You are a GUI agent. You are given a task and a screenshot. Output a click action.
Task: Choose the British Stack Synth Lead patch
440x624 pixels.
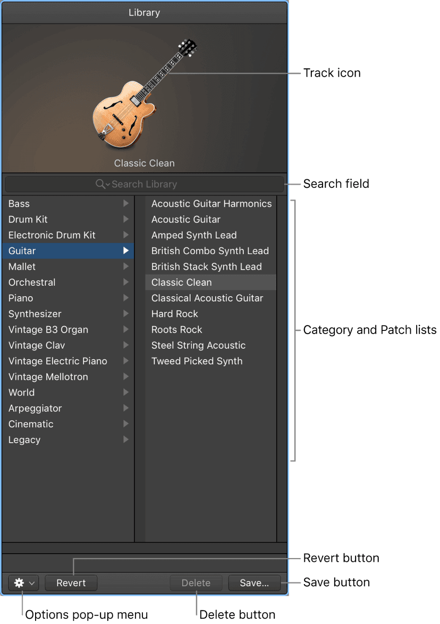[210, 267]
